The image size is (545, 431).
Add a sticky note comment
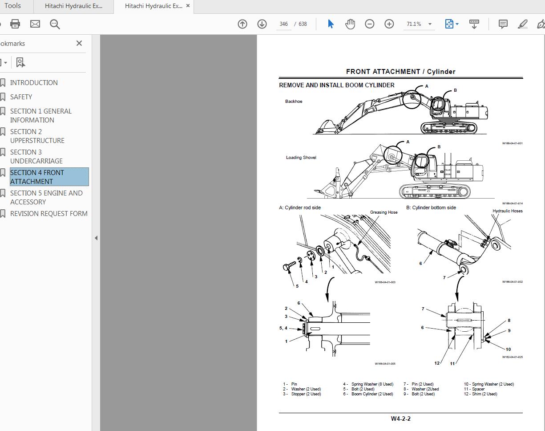point(503,24)
